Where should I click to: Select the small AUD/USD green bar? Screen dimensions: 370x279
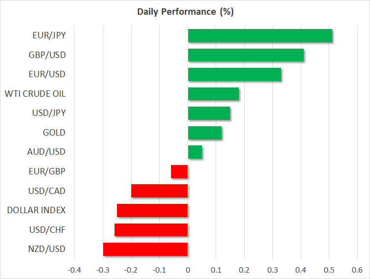[195, 152]
